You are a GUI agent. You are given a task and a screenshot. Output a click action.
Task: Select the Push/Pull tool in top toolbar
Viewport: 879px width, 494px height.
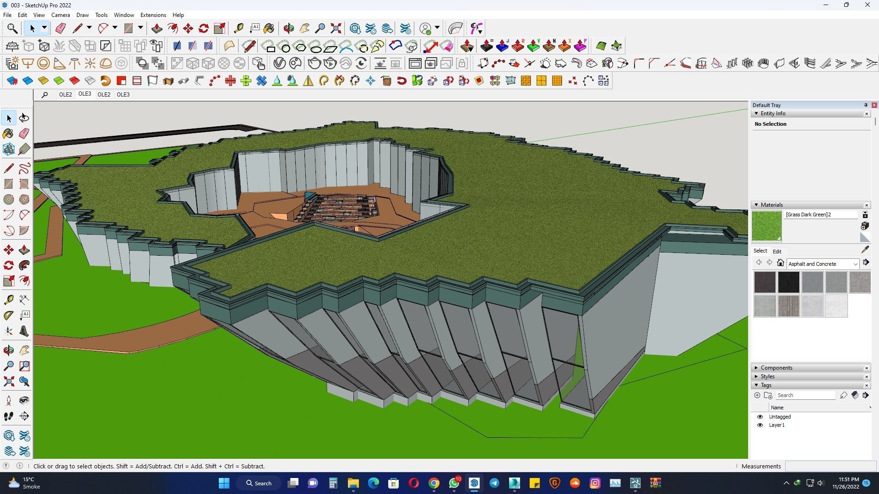pos(157,28)
